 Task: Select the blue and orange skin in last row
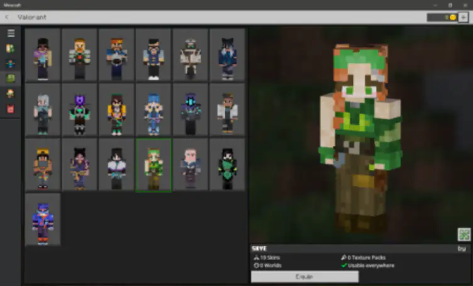tap(43, 220)
